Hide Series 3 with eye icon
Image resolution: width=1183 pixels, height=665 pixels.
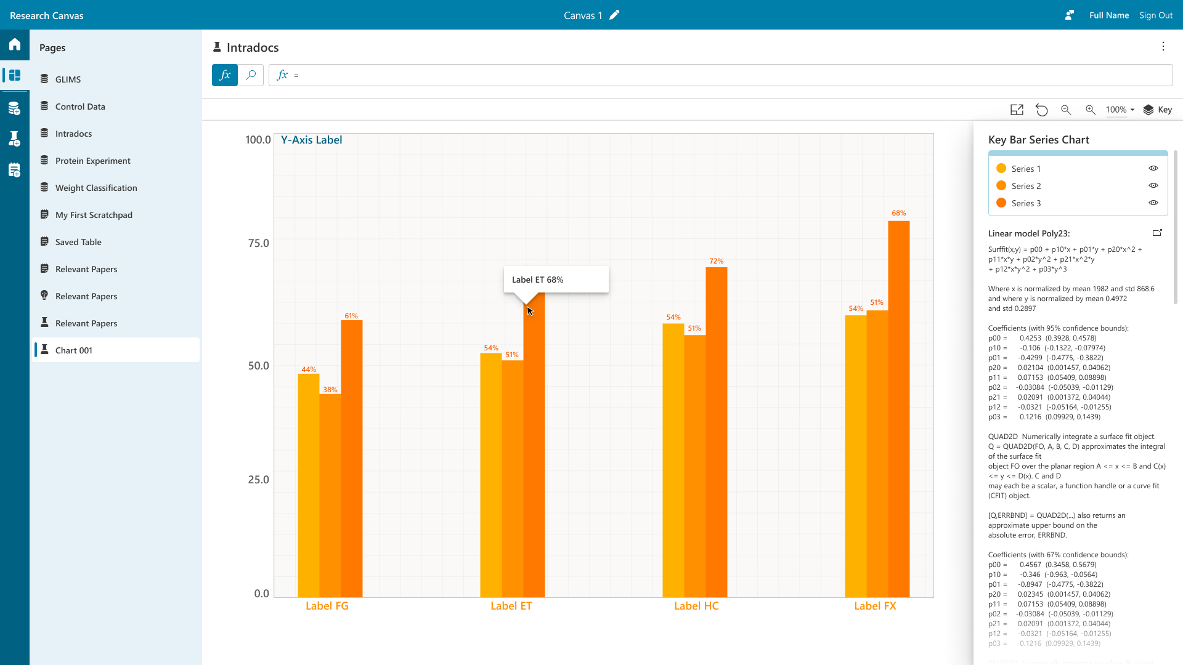click(1153, 203)
